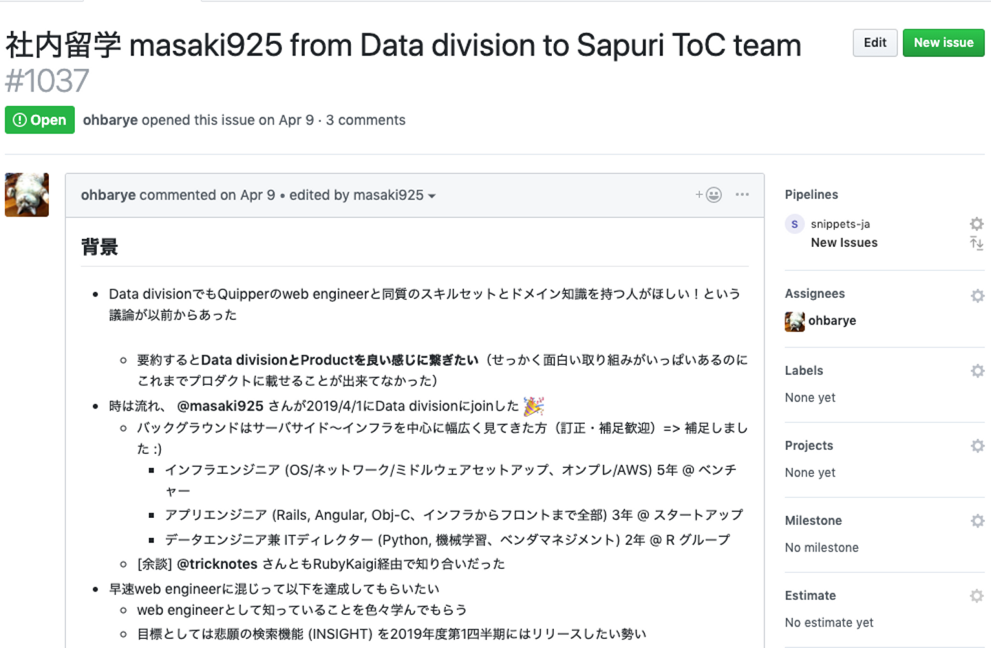This screenshot has height=648, width=991.
Task: Add an emoji reaction to the comment
Action: 708,195
